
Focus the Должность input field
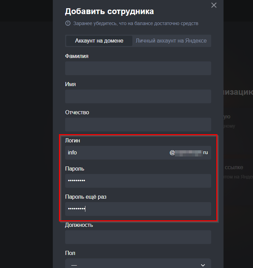click(x=138, y=237)
